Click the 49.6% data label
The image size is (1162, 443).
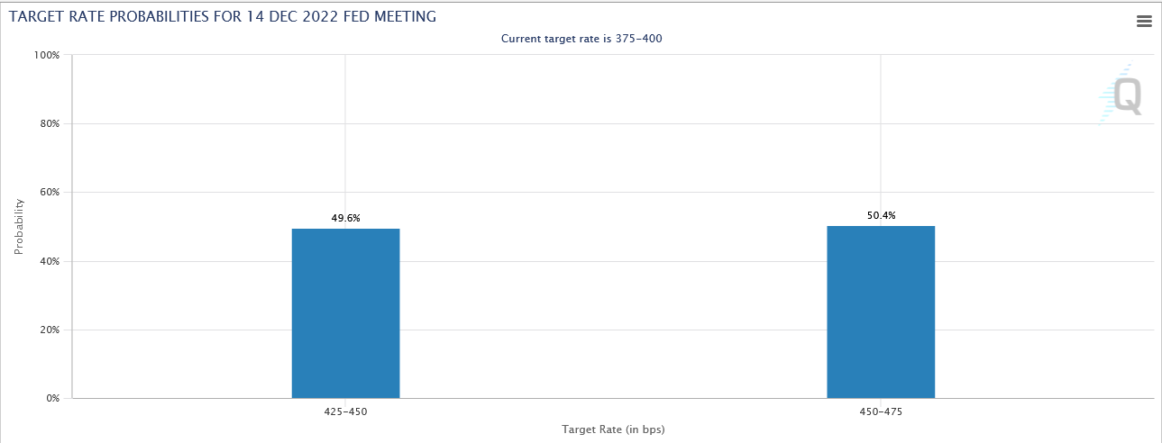click(x=345, y=218)
